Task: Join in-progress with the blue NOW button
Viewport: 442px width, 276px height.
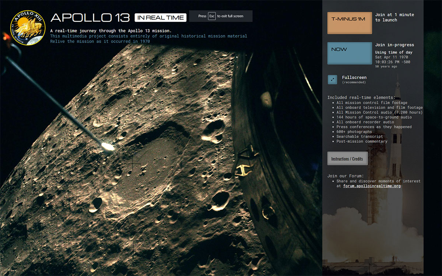Action: coord(350,53)
